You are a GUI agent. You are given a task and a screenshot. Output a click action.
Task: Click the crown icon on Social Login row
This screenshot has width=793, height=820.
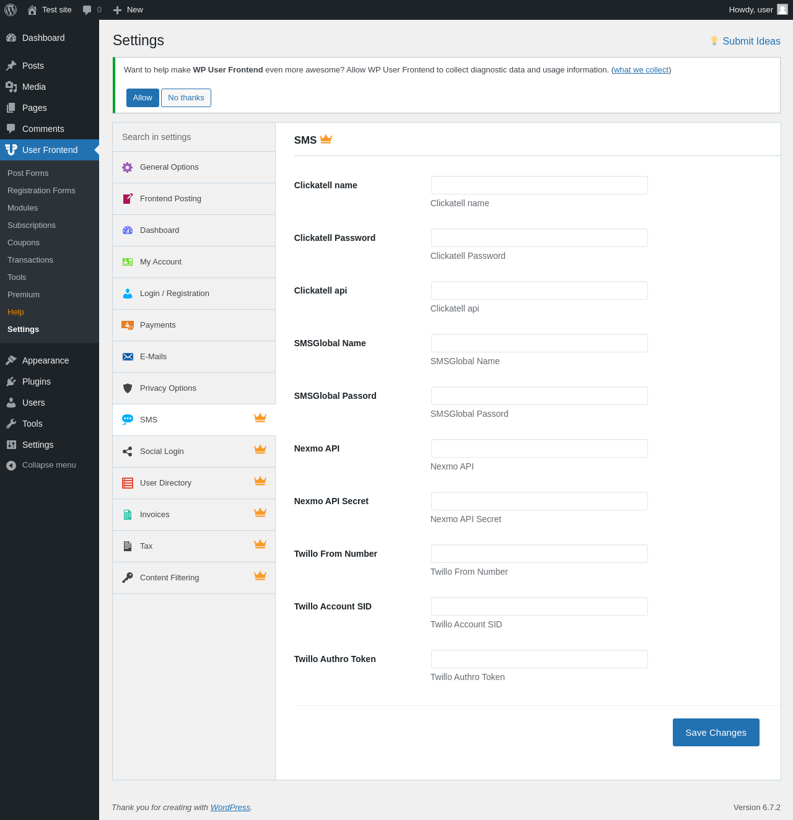point(260,450)
